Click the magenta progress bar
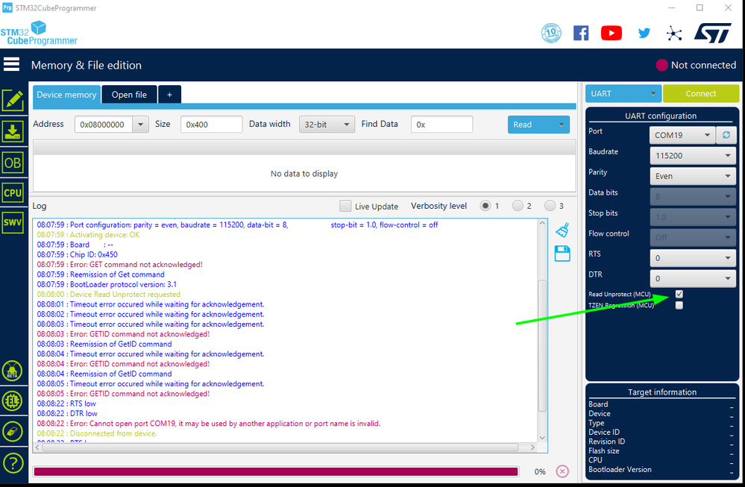The height and width of the screenshot is (487, 745). pos(276,471)
